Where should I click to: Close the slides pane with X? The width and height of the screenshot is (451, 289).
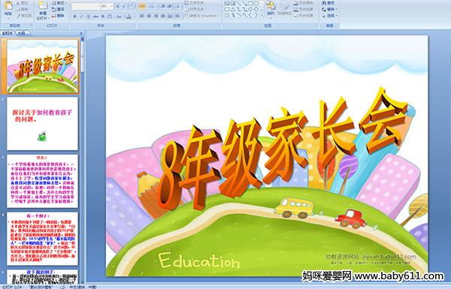81,33
